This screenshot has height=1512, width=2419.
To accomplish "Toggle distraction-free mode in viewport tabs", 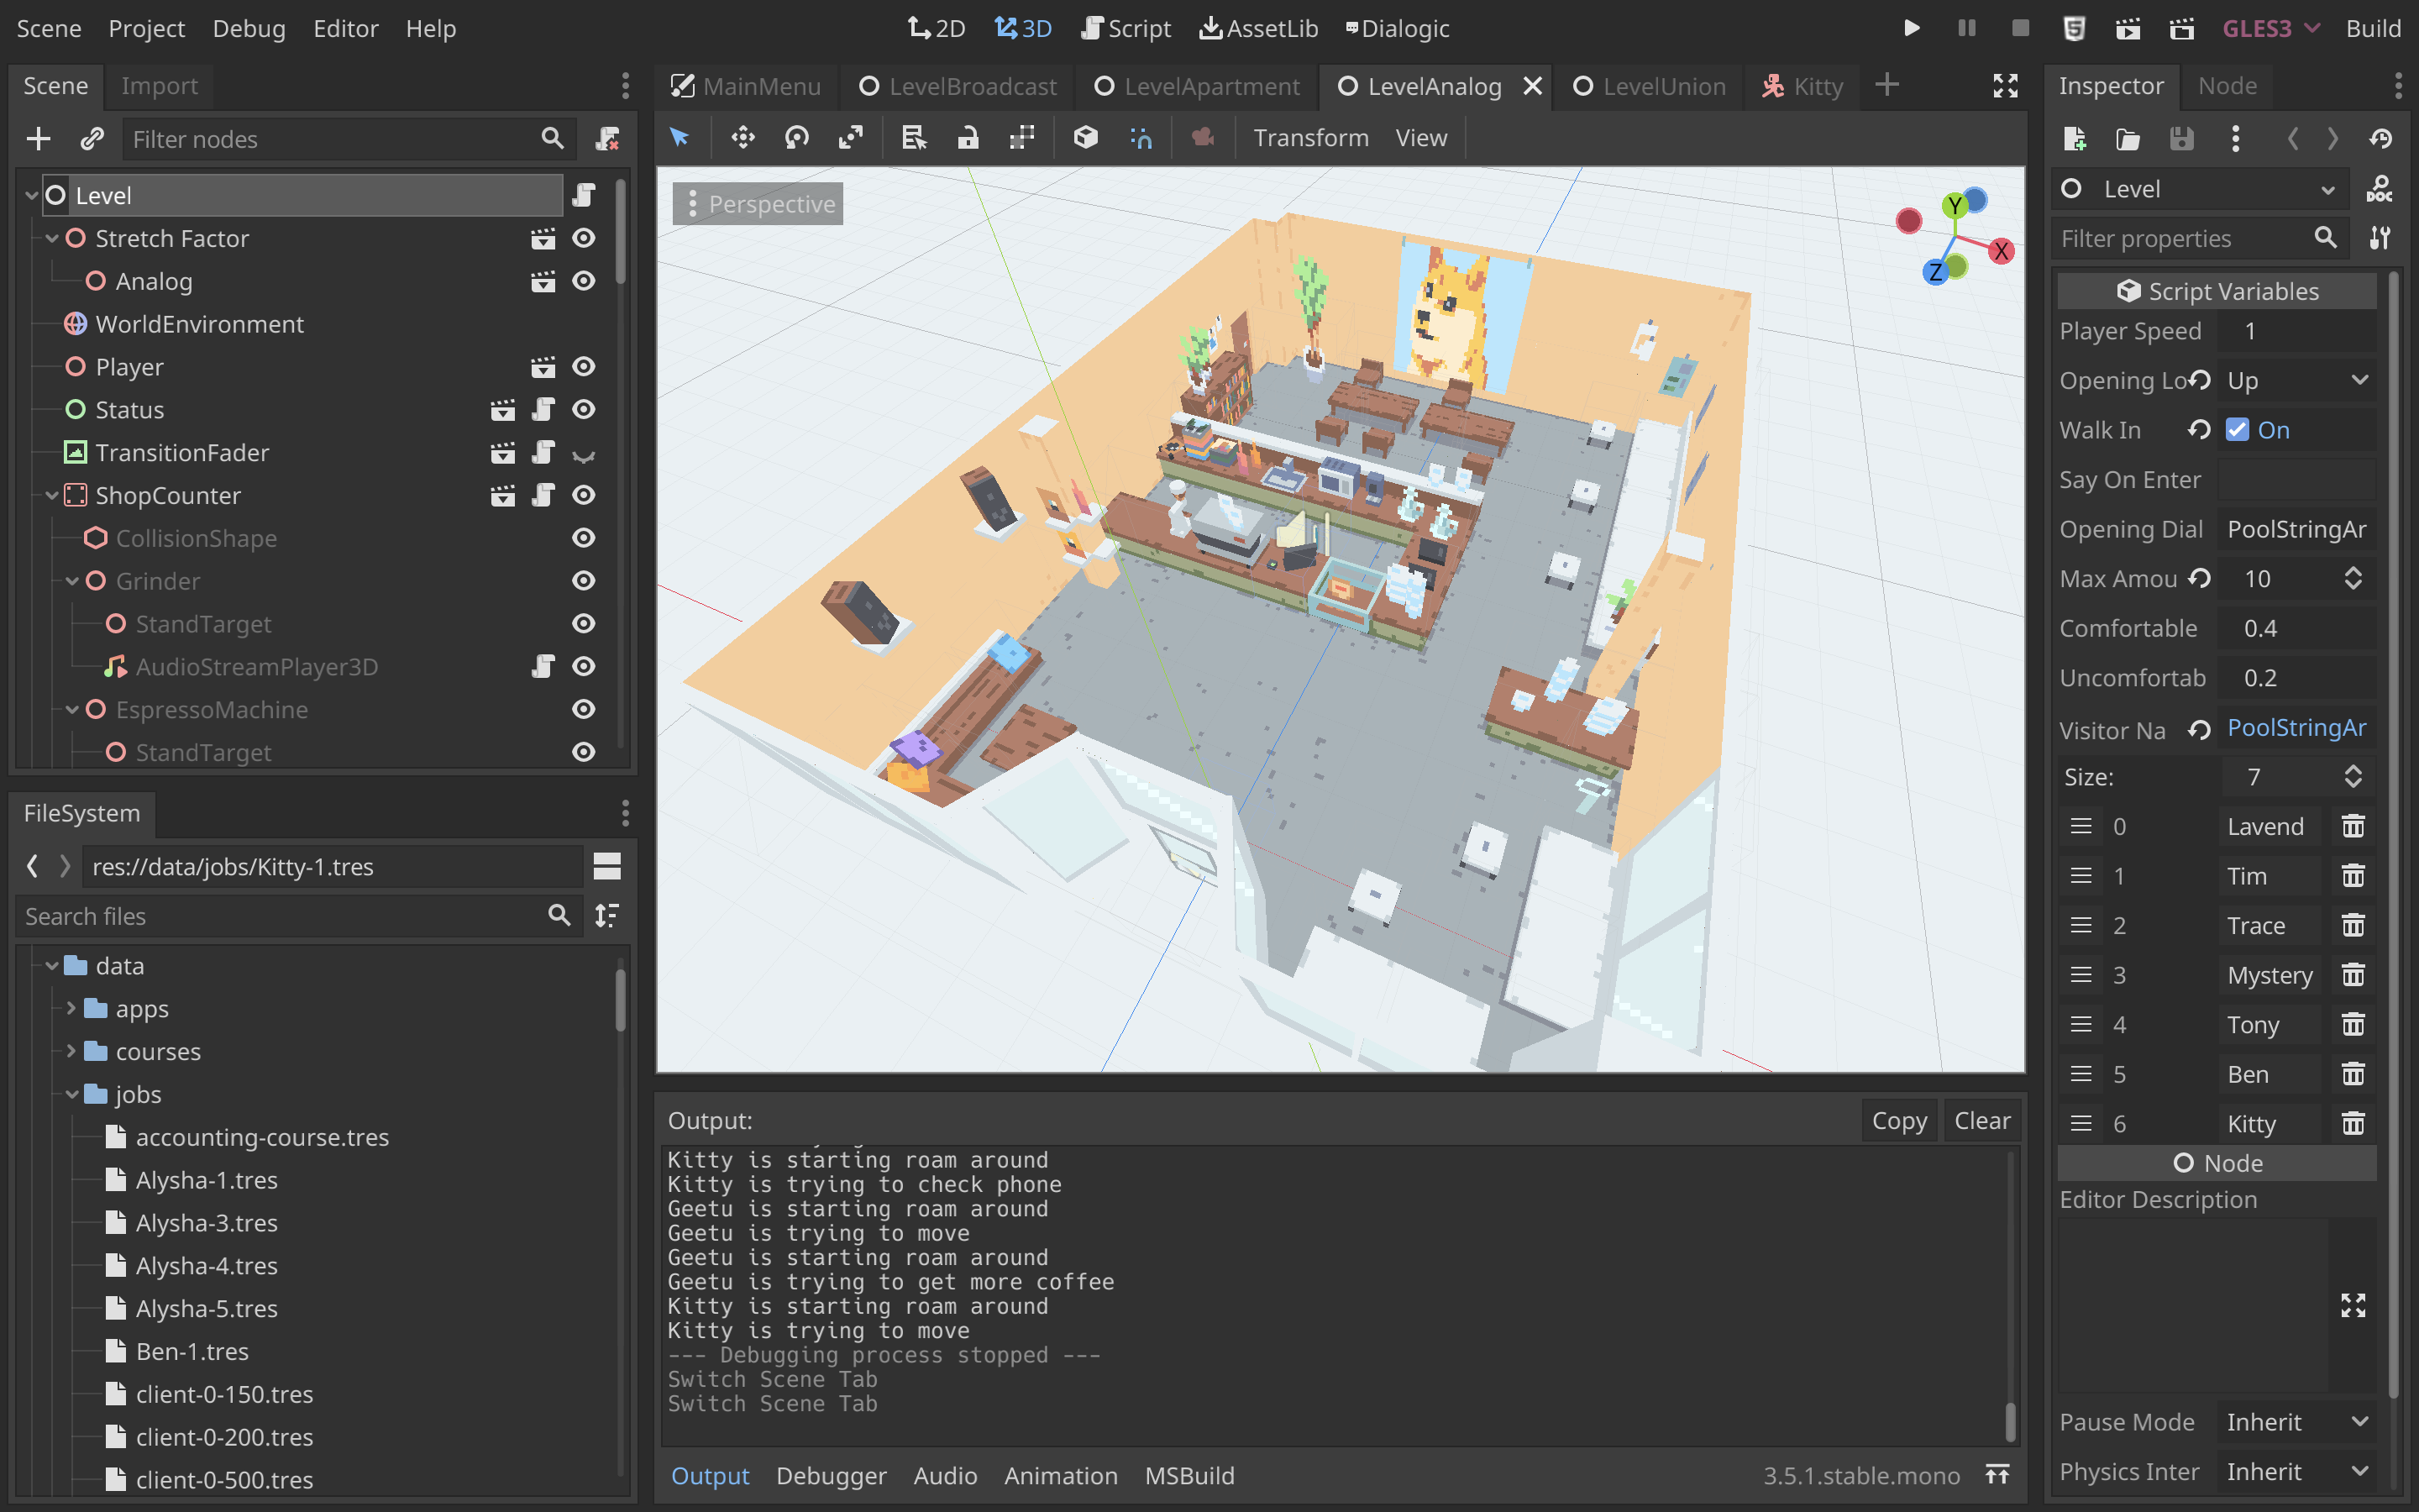I will pyautogui.click(x=2005, y=86).
